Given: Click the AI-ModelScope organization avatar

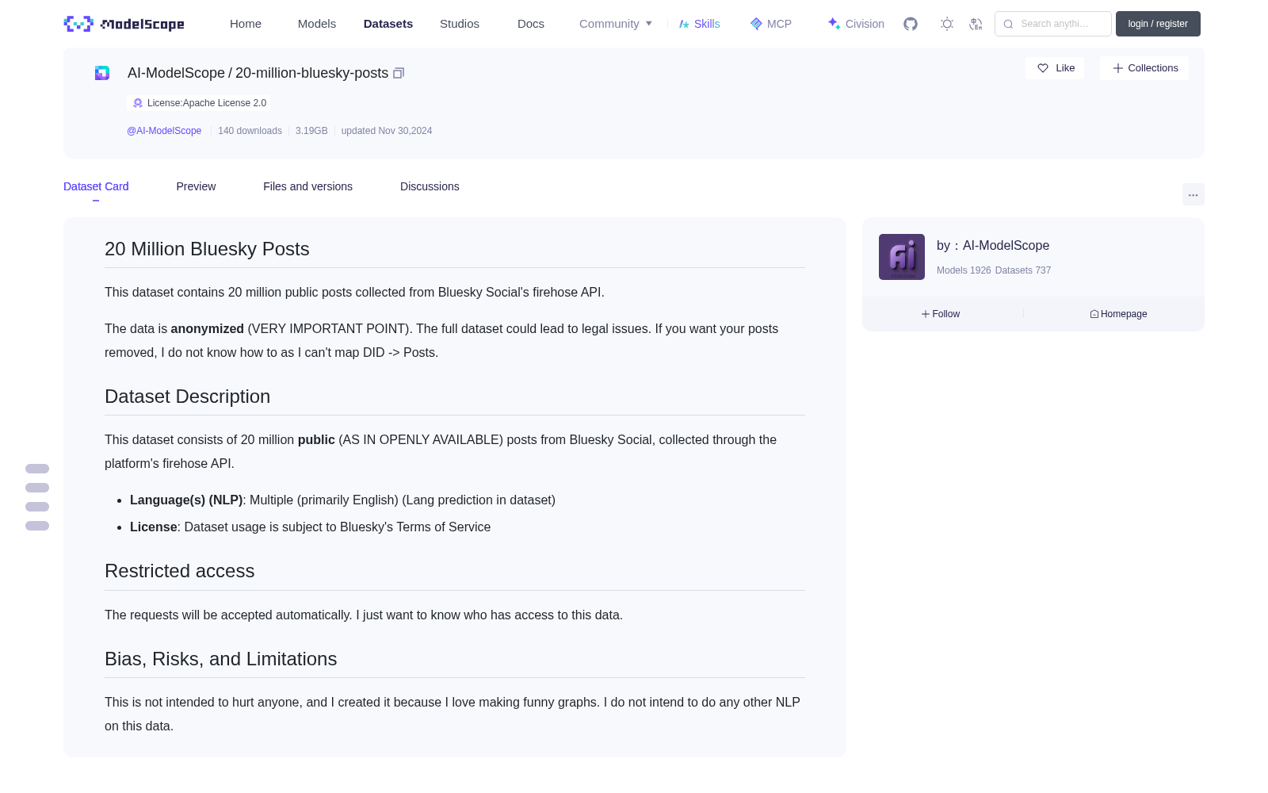Looking at the screenshot, I should coord(902,257).
